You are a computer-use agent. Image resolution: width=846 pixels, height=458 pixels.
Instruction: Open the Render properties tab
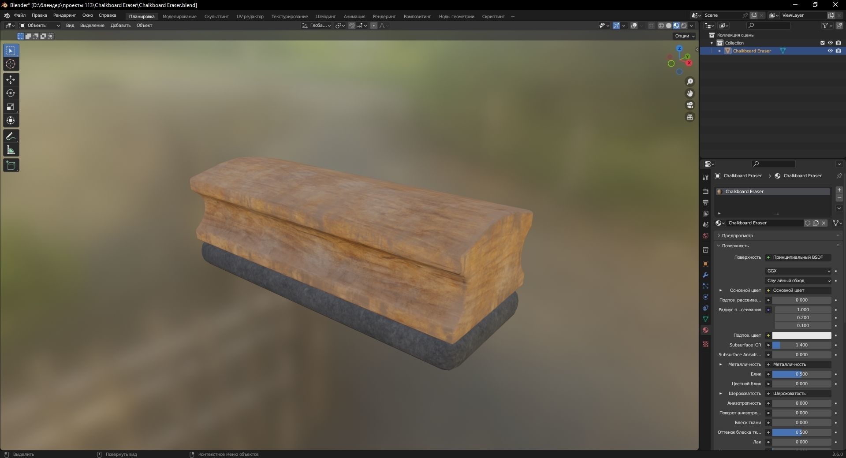[x=705, y=191]
